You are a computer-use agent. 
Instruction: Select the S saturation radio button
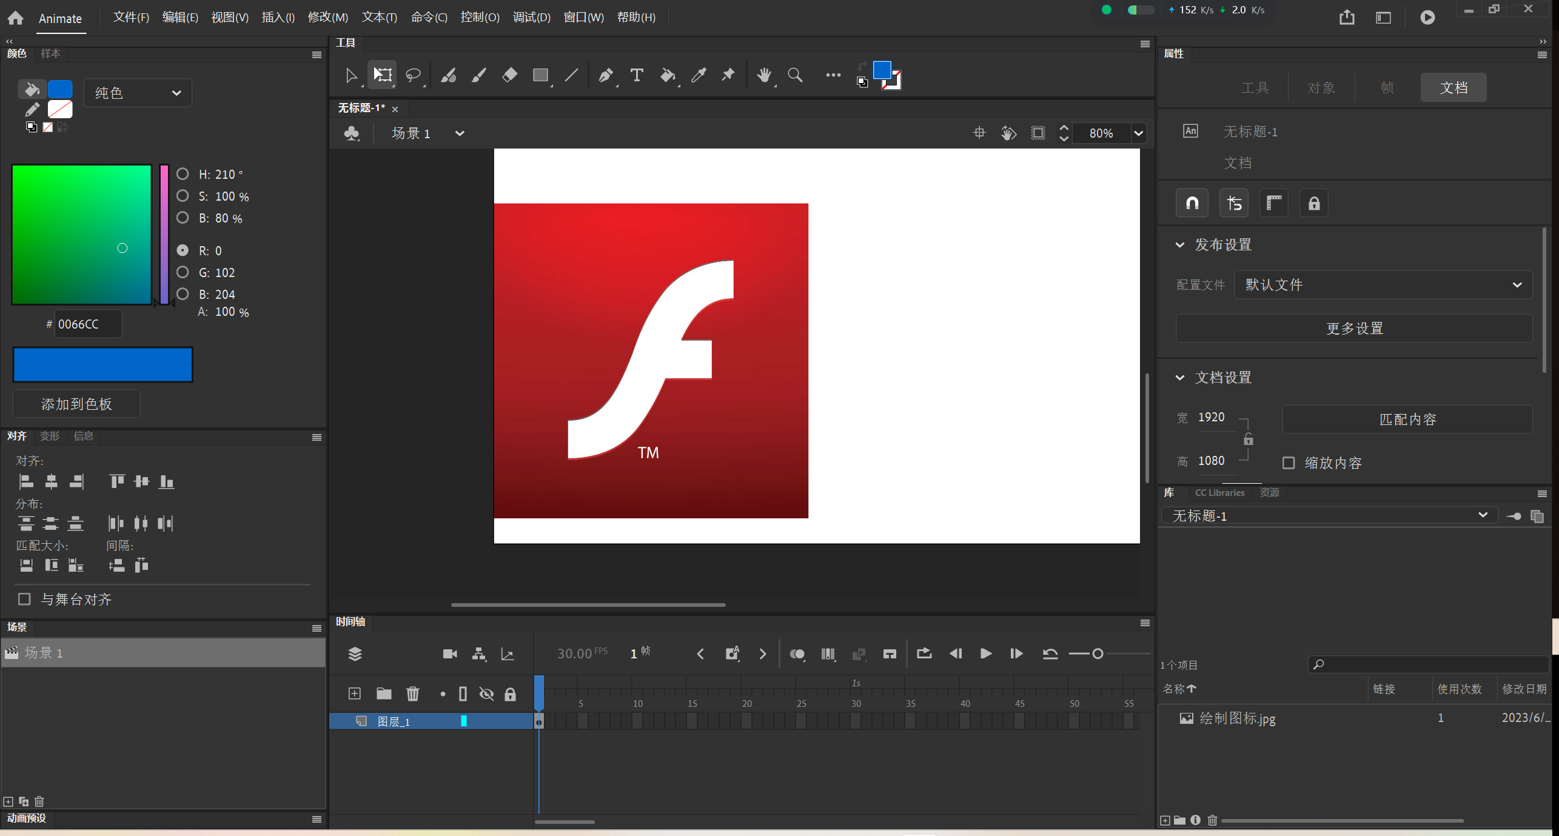[183, 196]
